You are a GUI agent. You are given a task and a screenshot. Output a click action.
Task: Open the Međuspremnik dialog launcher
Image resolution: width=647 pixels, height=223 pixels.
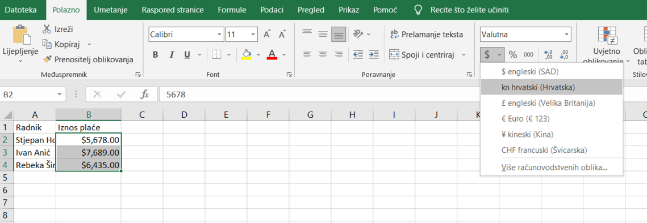point(138,75)
